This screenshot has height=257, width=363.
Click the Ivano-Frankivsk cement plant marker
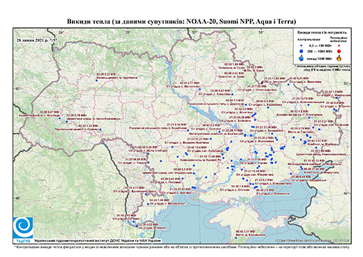click(x=67, y=122)
